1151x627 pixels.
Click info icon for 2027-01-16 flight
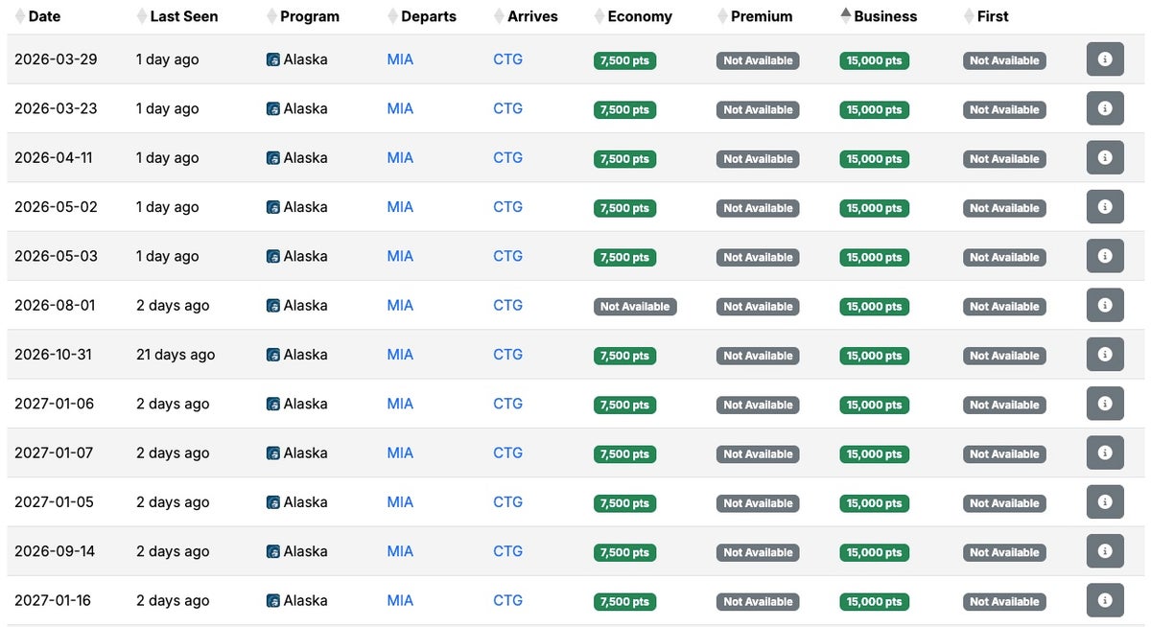[x=1104, y=600]
